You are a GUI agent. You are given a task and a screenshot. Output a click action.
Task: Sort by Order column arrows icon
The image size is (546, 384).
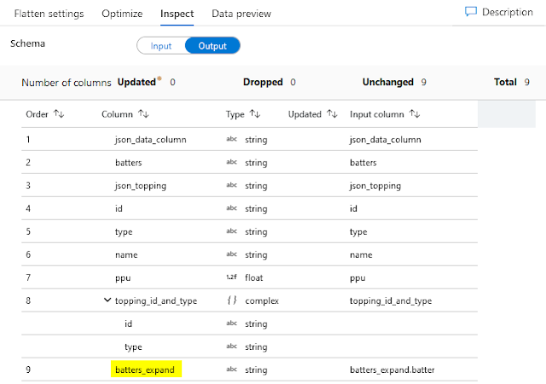(x=59, y=113)
